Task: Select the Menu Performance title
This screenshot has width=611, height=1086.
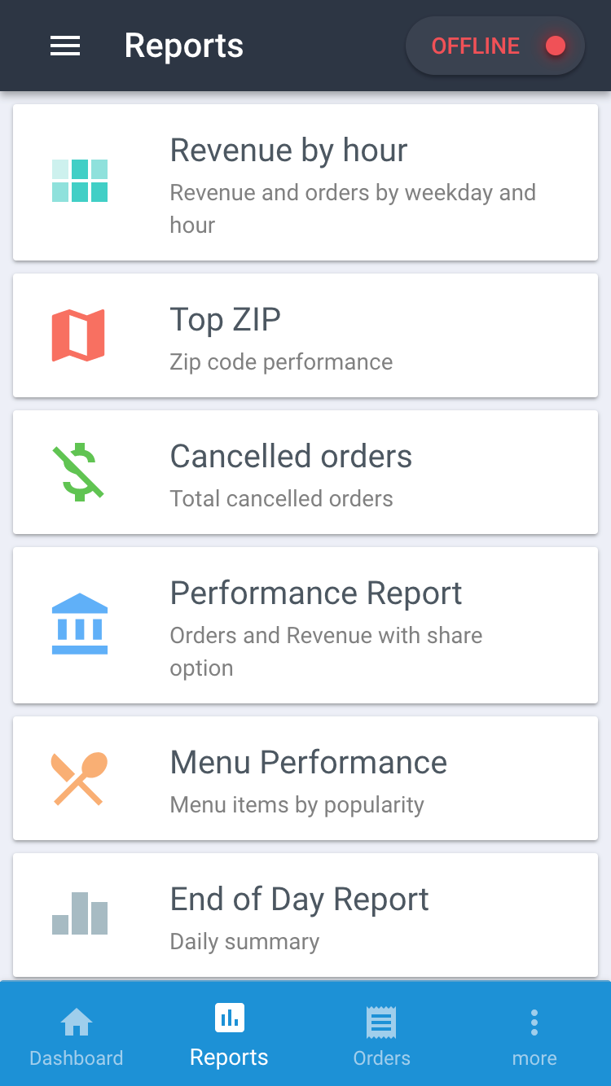Action: [x=308, y=763]
